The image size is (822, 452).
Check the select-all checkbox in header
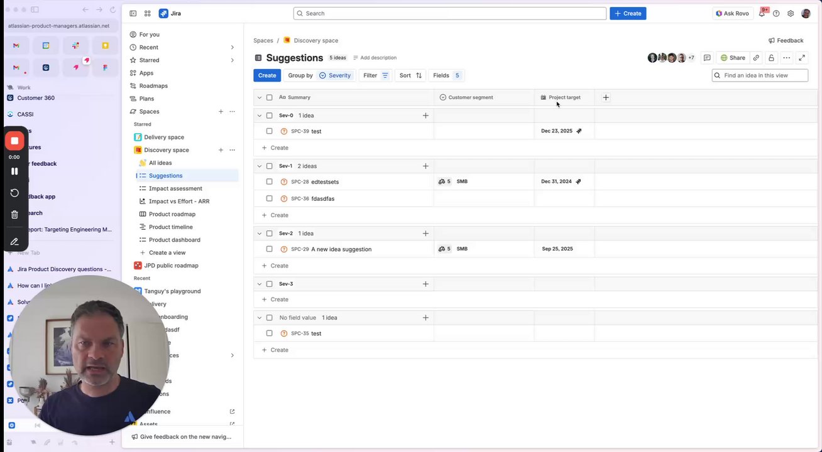270,97
